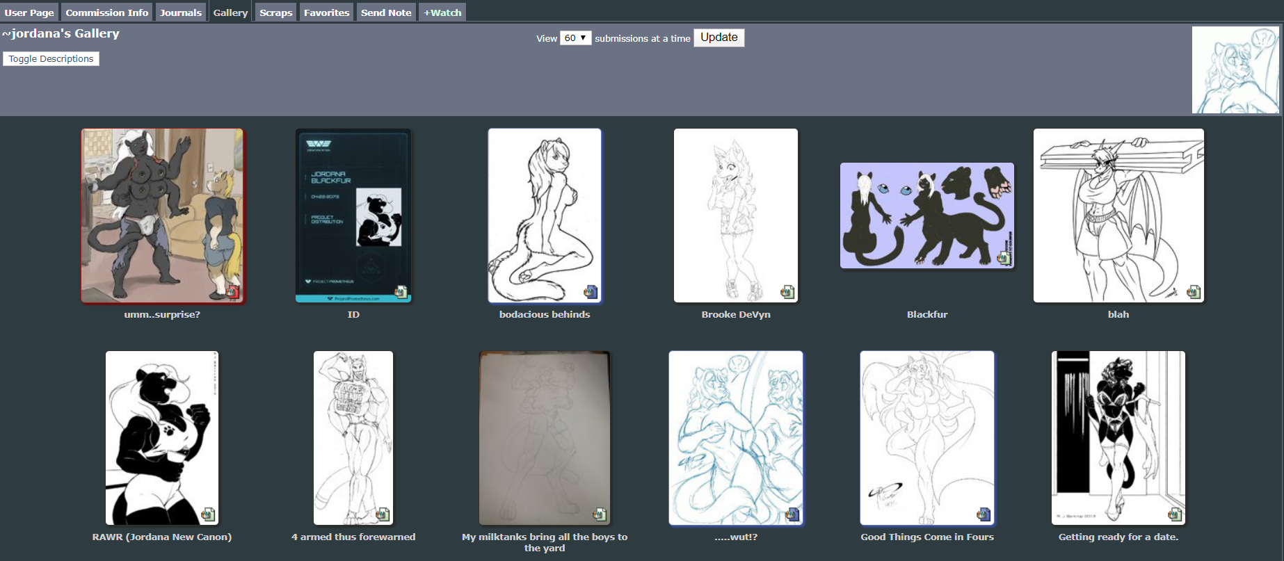1284x561 pixels.
Task: Switch to the Journals tab
Action: 181,13
